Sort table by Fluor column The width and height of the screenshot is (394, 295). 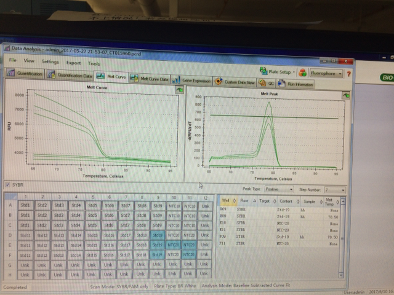pyautogui.click(x=247, y=201)
